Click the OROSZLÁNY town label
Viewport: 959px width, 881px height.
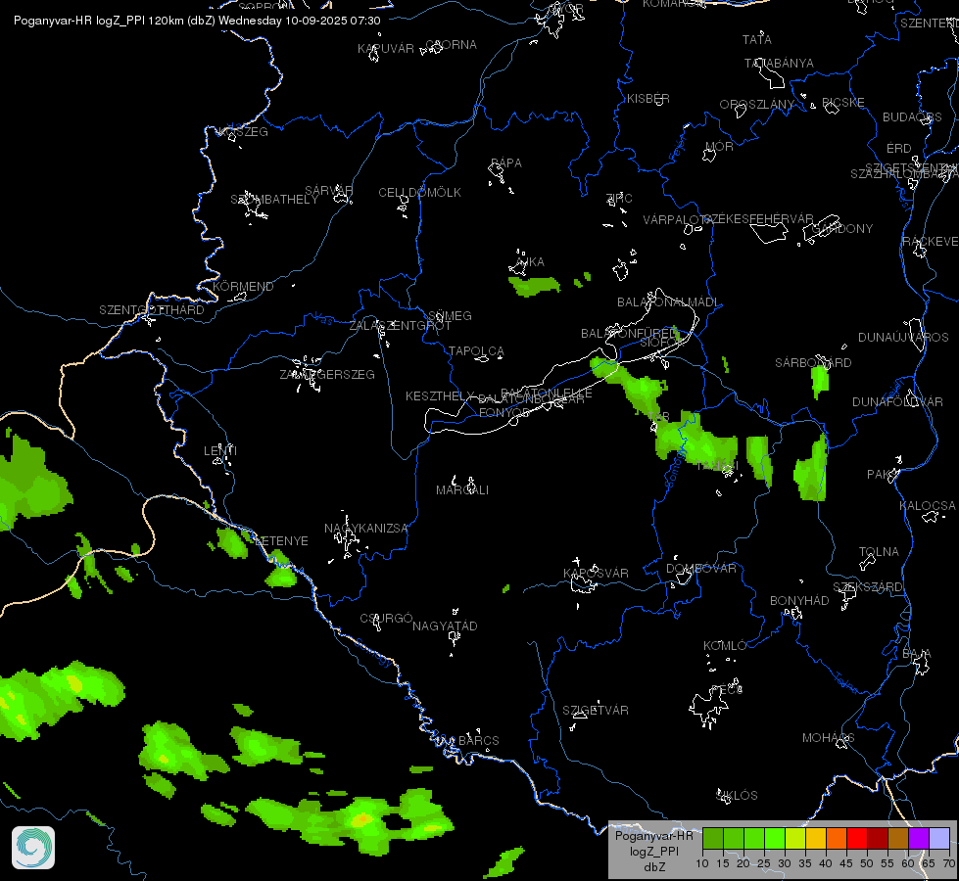[x=756, y=105]
